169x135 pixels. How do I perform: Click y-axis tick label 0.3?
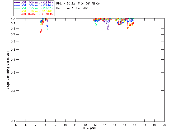13,73
